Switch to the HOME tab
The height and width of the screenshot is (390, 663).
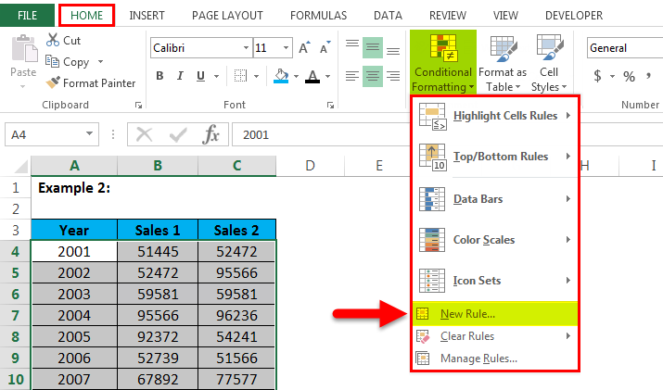86,15
